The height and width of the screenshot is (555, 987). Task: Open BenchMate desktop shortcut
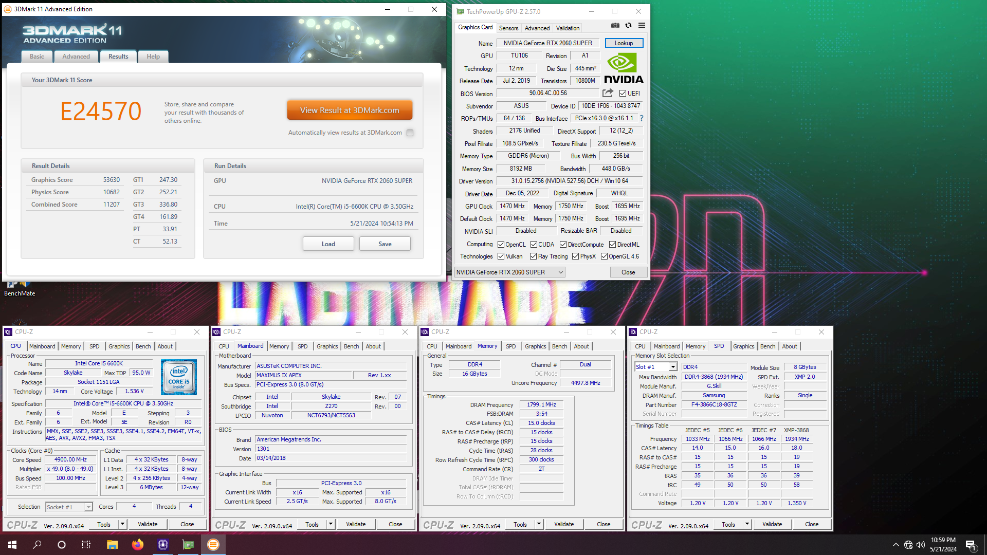pos(20,288)
